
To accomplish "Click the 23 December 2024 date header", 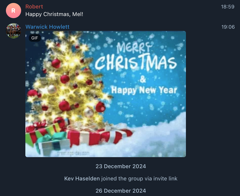I will pos(121,166).
